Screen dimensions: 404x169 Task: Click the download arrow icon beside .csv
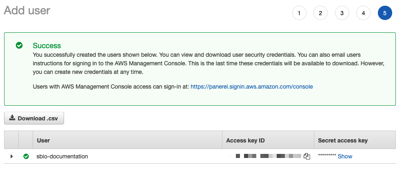[12, 118]
